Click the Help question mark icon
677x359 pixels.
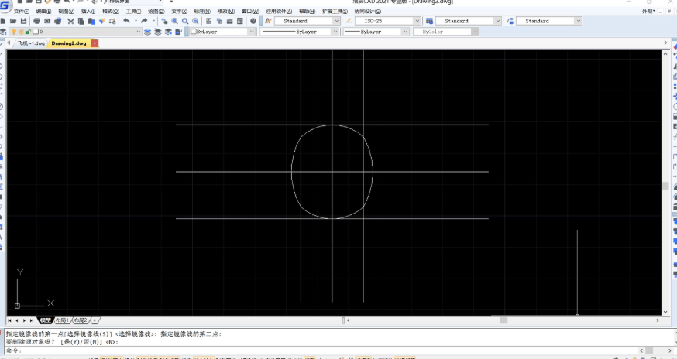tap(253, 21)
